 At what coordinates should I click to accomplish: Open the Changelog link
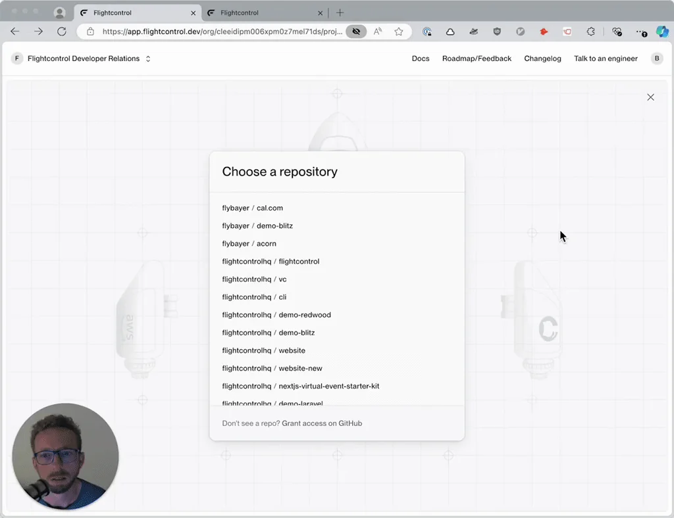[x=542, y=59]
